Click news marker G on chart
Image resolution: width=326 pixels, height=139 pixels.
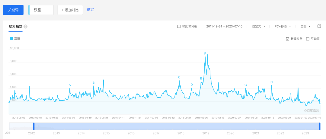click(246, 85)
